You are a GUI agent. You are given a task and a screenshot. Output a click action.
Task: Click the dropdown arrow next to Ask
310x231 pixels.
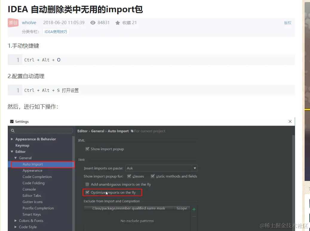coord(195,168)
